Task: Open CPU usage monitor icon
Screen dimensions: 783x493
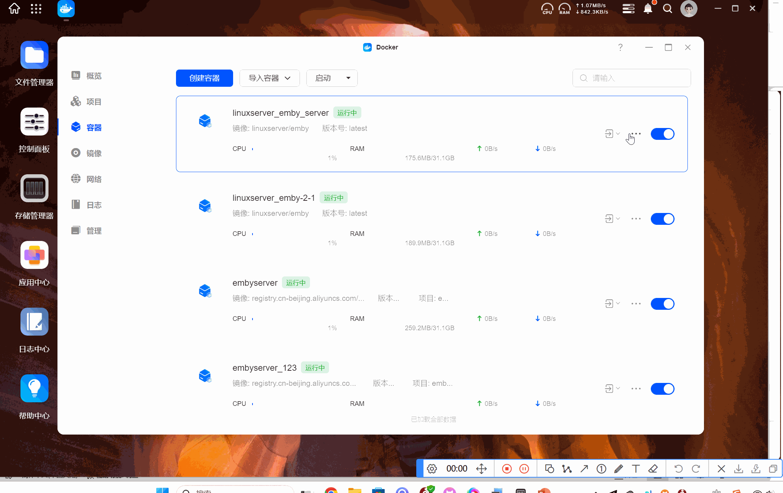Action: 547,9
